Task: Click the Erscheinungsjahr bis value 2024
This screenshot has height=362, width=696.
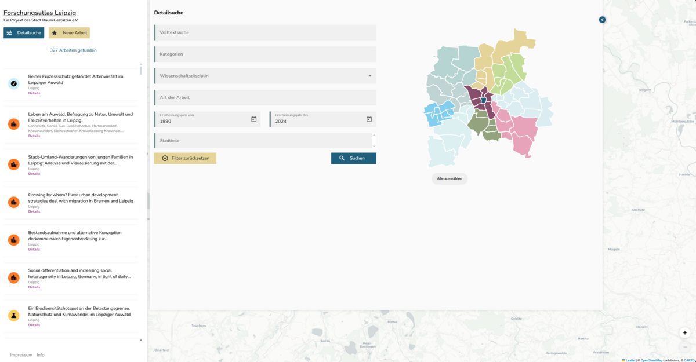Action: (x=281, y=122)
